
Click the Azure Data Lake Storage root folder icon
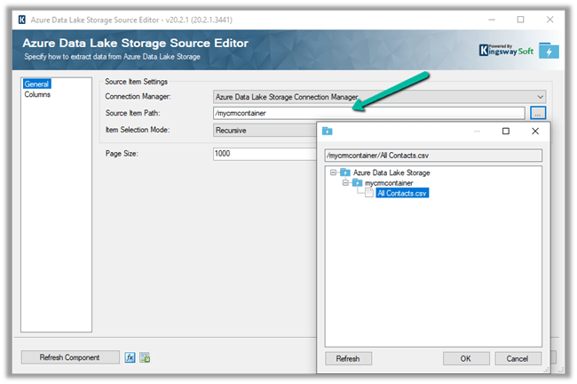344,172
